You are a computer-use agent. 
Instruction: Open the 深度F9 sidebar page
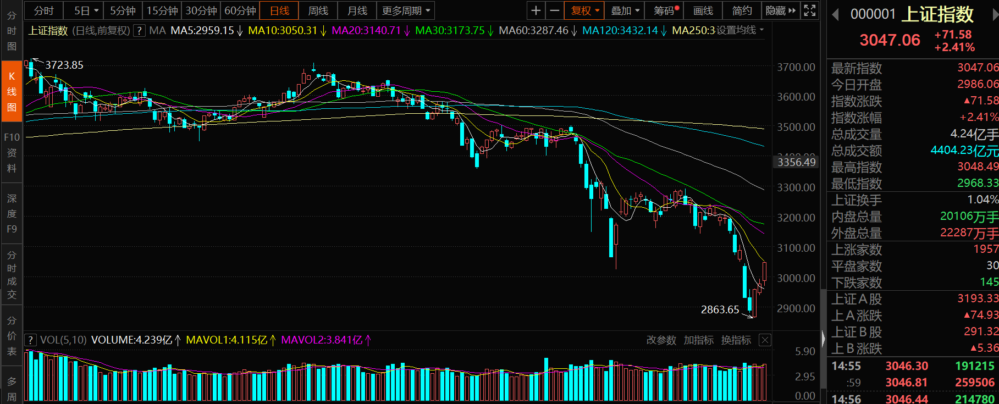click(x=12, y=214)
